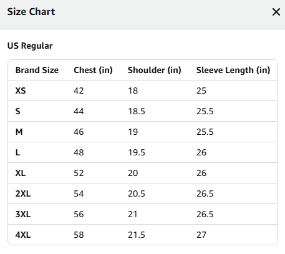
Task: Click shoulder value 21.5 for 4XL
Action: (137, 235)
